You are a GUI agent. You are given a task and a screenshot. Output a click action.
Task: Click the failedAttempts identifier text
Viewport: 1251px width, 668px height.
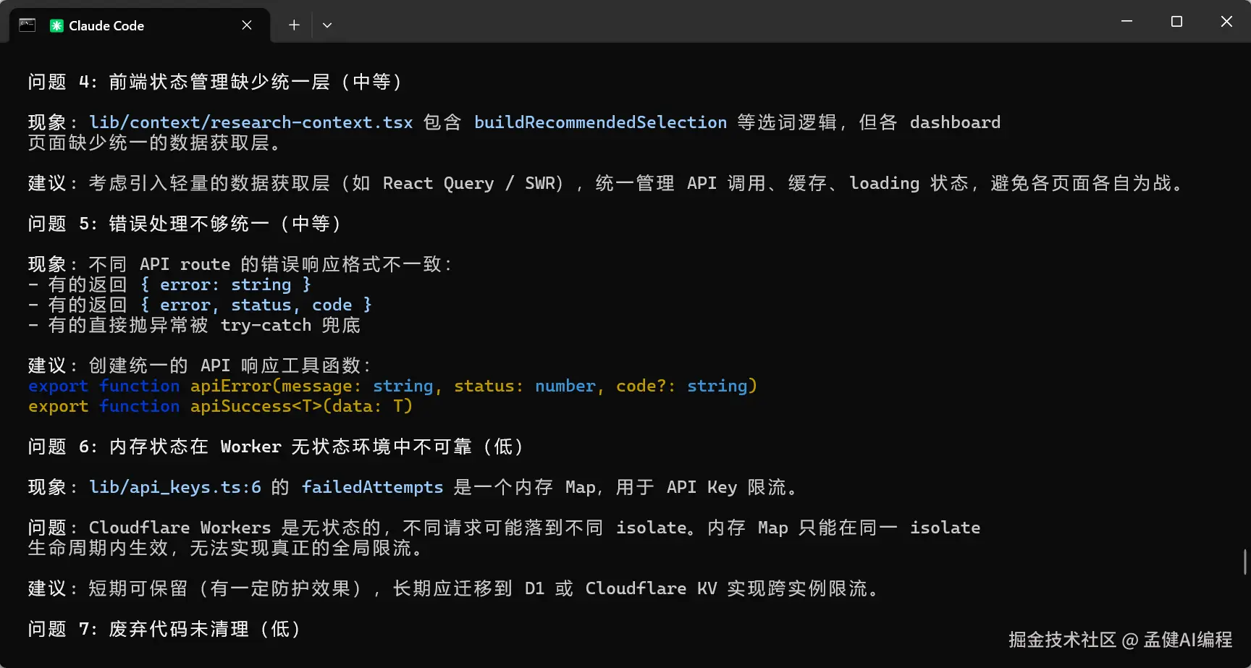(372, 487)
